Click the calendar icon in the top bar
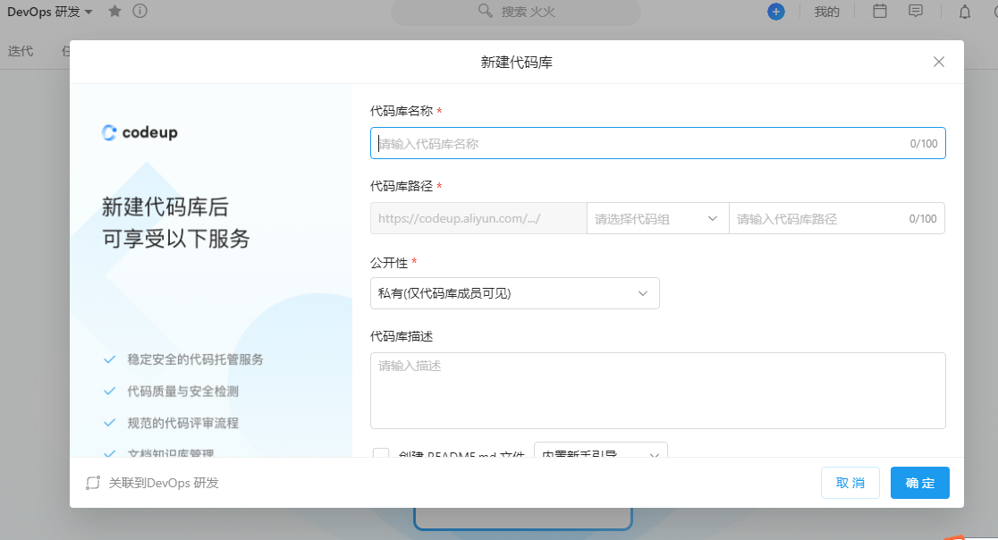This screenshot has width=998, height=540. [x=879, y=12]
